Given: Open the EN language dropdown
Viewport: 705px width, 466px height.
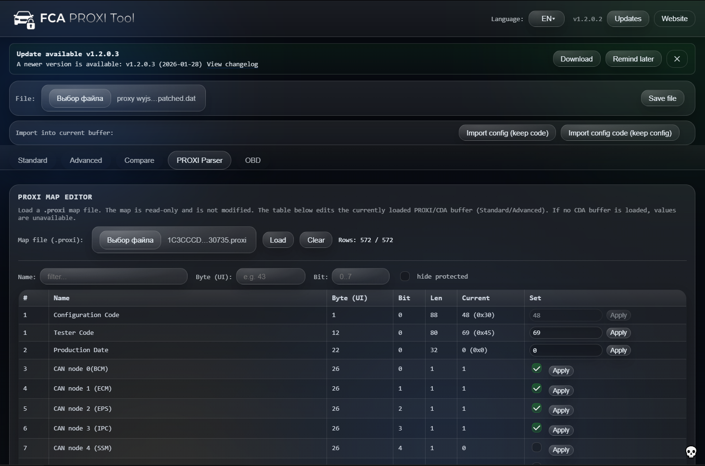Looking at the screenshot, I should pos(546,18).
